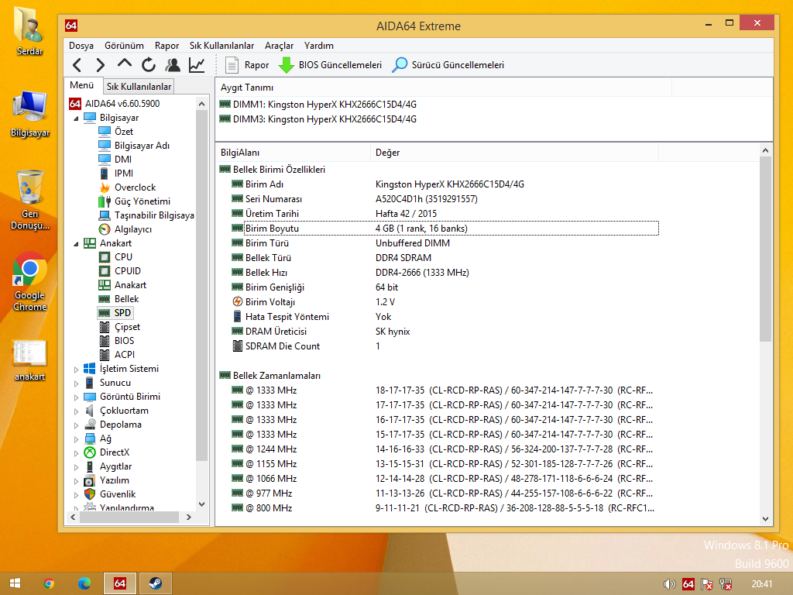Click the Refresh icon in toolbar

coord(149,65)
